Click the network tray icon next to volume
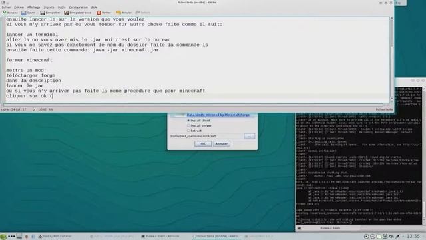 click(385, 237)
